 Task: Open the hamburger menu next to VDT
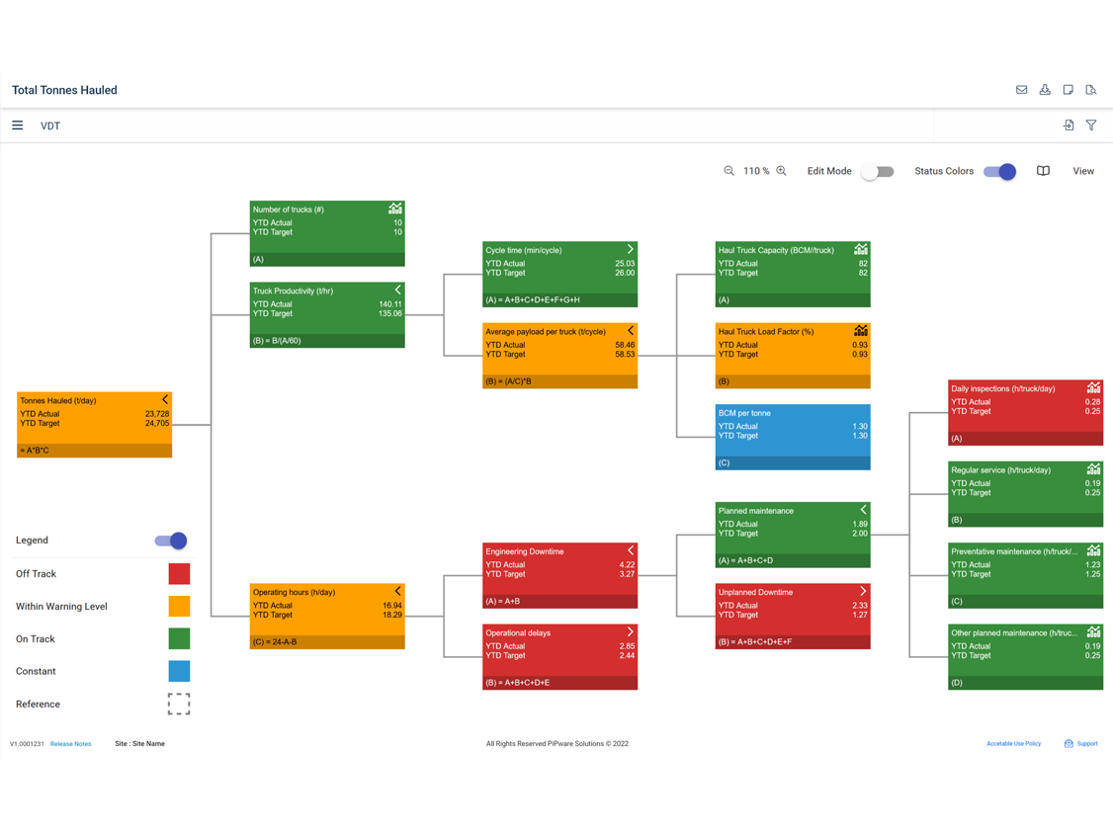point(17,125)
